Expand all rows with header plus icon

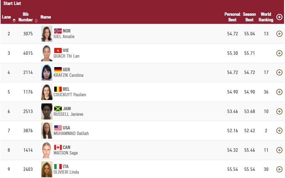[279, 17]
